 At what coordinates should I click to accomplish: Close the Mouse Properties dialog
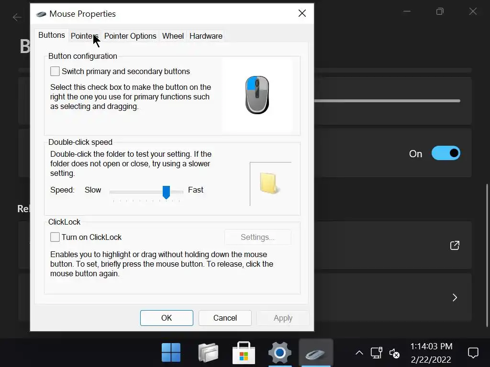302,13
